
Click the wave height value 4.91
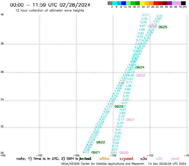(x=102, y=119)
